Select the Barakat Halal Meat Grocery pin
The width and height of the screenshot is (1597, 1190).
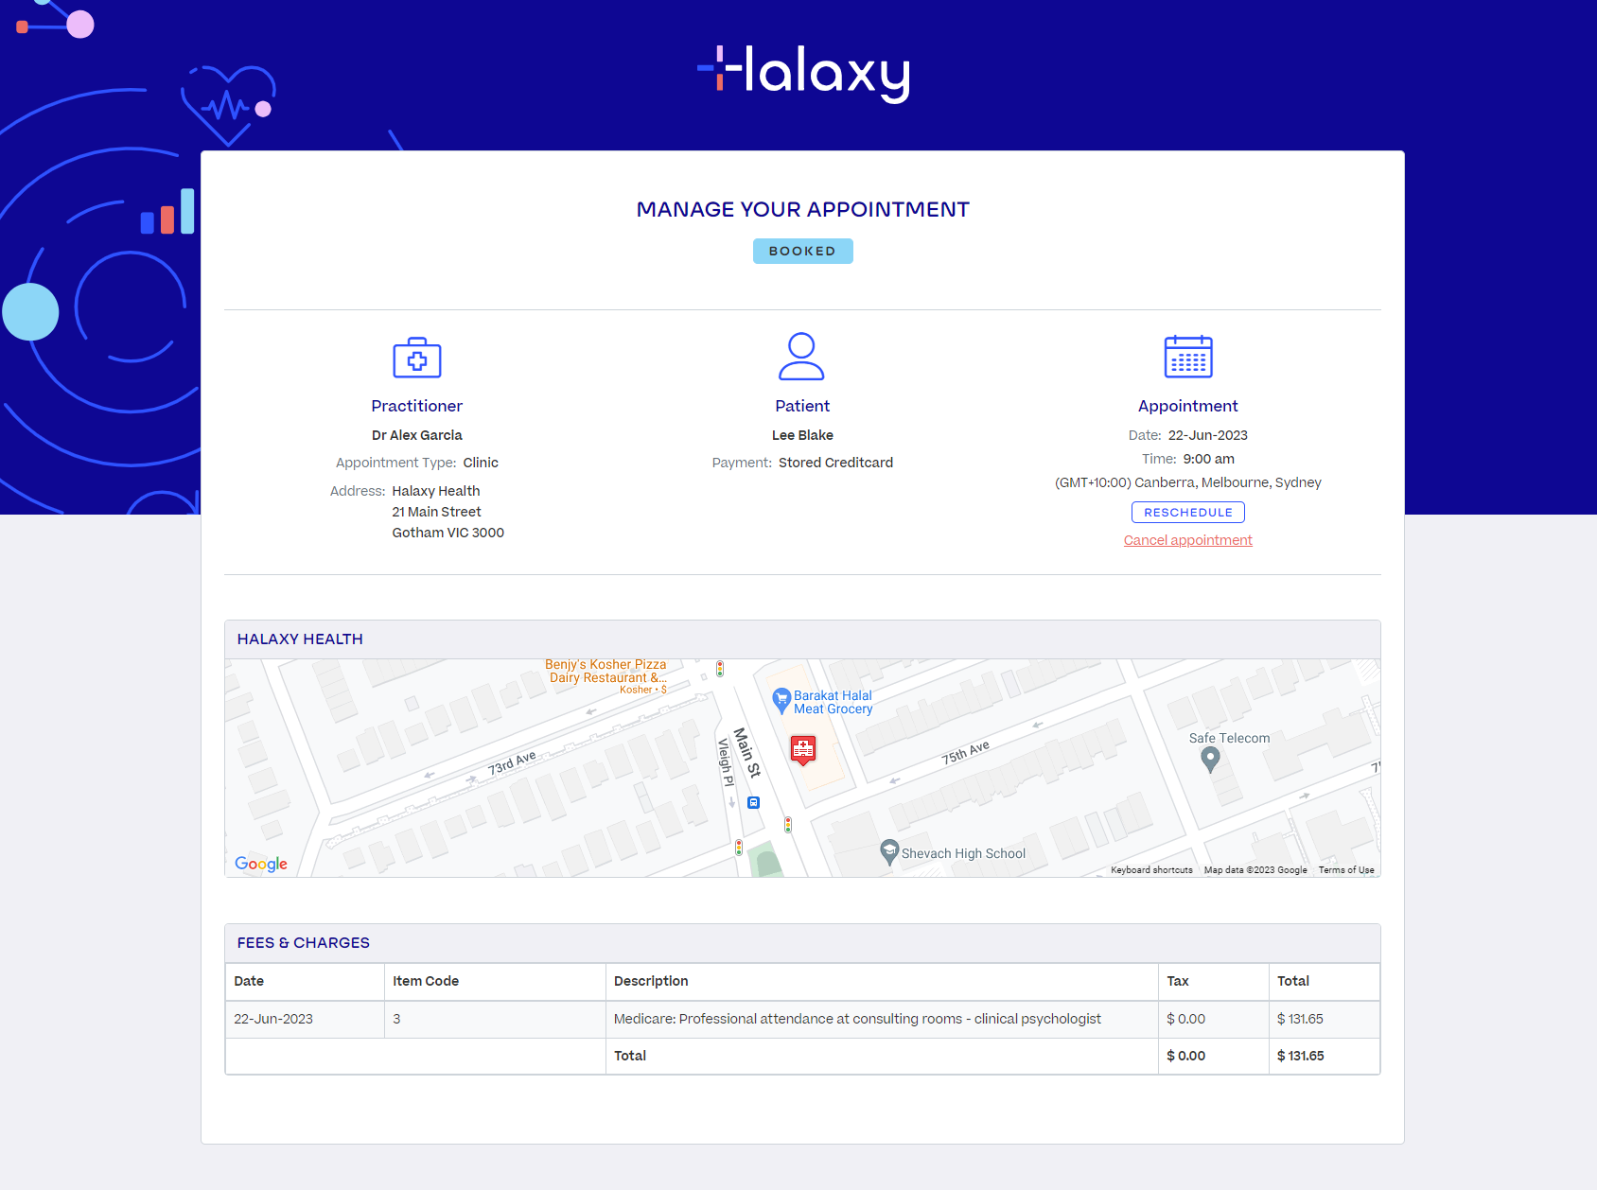781,700
